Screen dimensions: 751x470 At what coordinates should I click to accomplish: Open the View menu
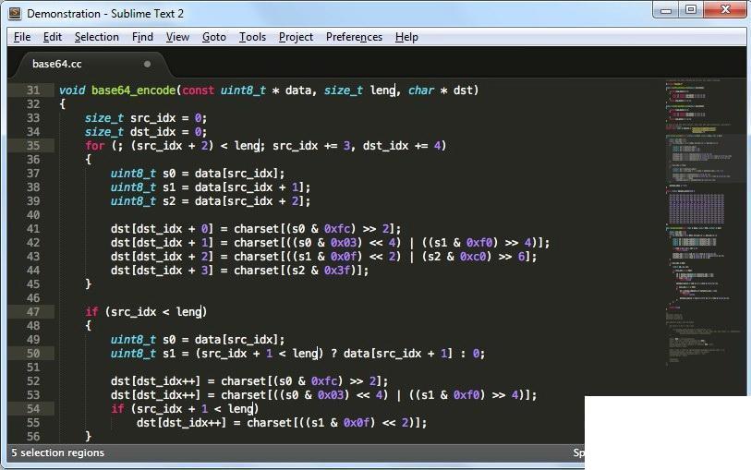point(177,37)
